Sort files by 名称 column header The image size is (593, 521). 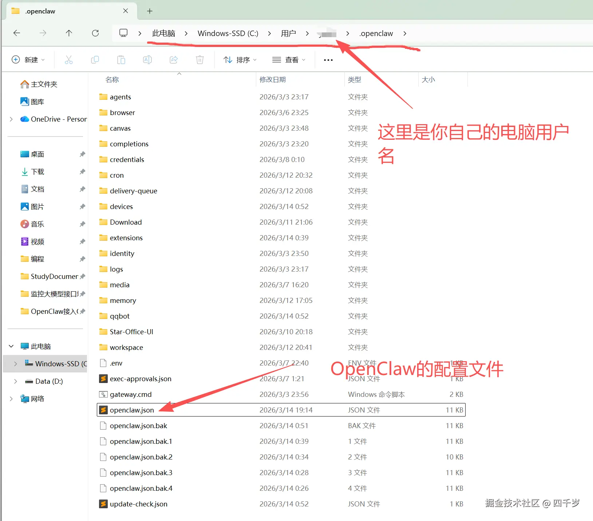tap(112, 79)
